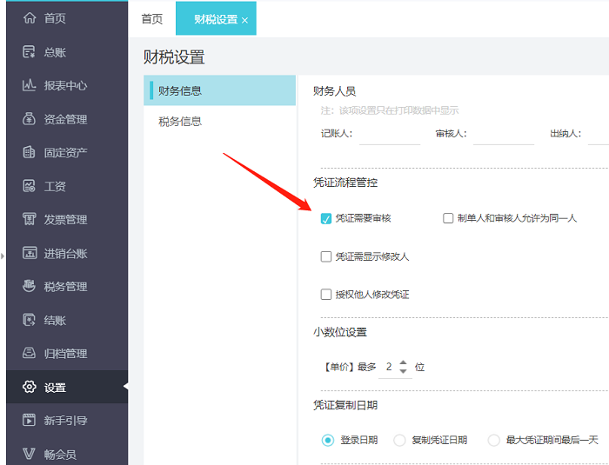Viewport: 609px width, 465px height.
Task: Uncheck 凭证需要审核 checkbox
Action: [326, 218]
